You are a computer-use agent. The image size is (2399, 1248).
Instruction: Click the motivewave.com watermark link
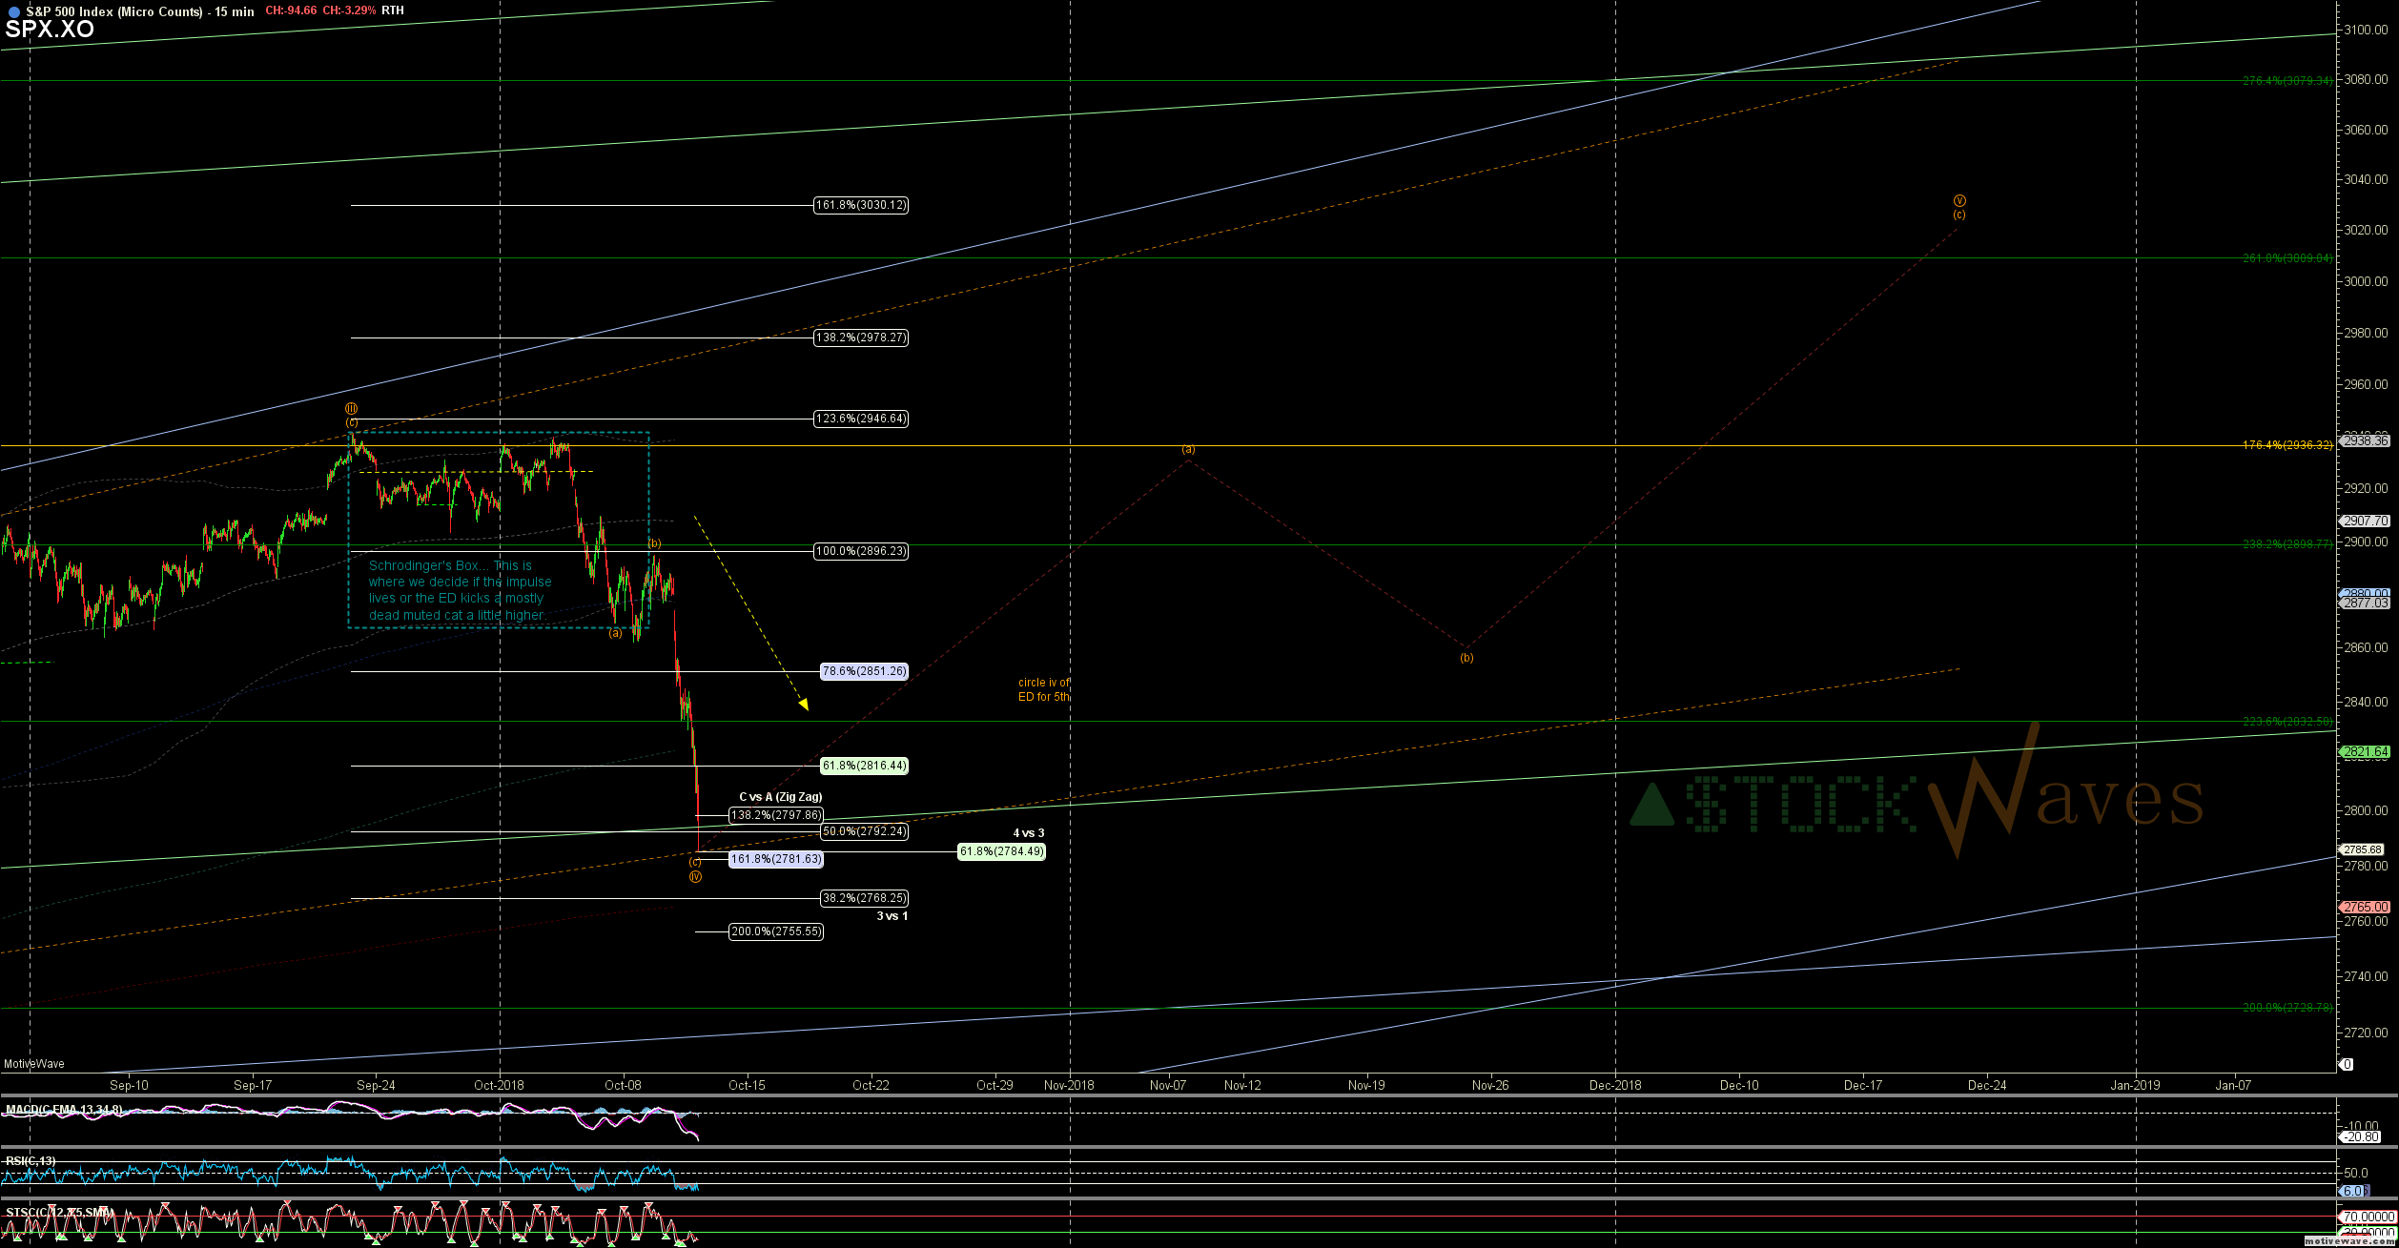pos(2349,1241)
